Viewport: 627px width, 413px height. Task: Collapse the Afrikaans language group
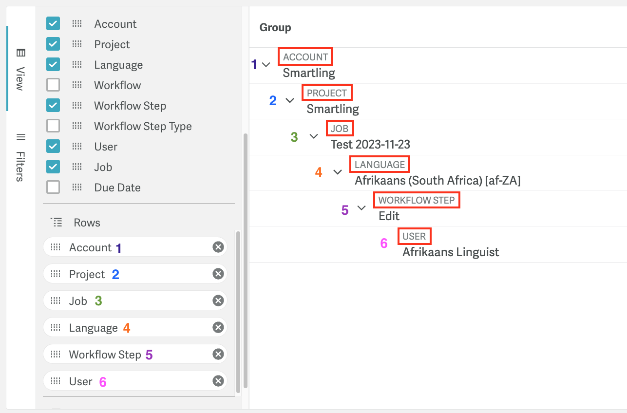click(x=338, y=172)
